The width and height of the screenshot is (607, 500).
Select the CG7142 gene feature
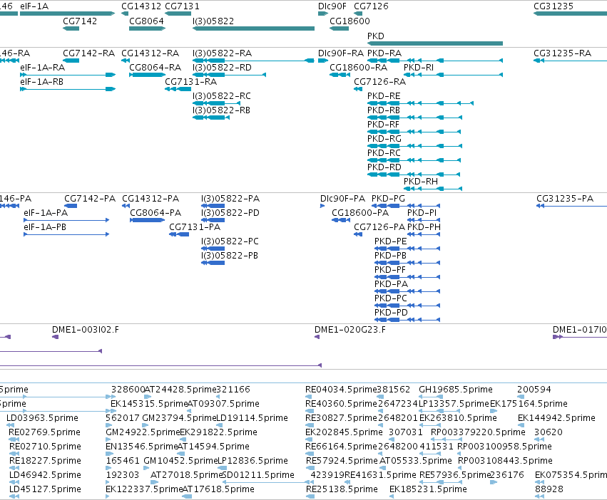[x=71, y=28]
